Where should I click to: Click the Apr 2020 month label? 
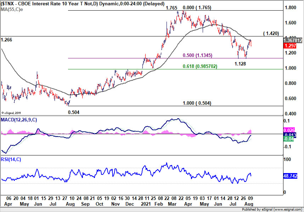(8, 204)
